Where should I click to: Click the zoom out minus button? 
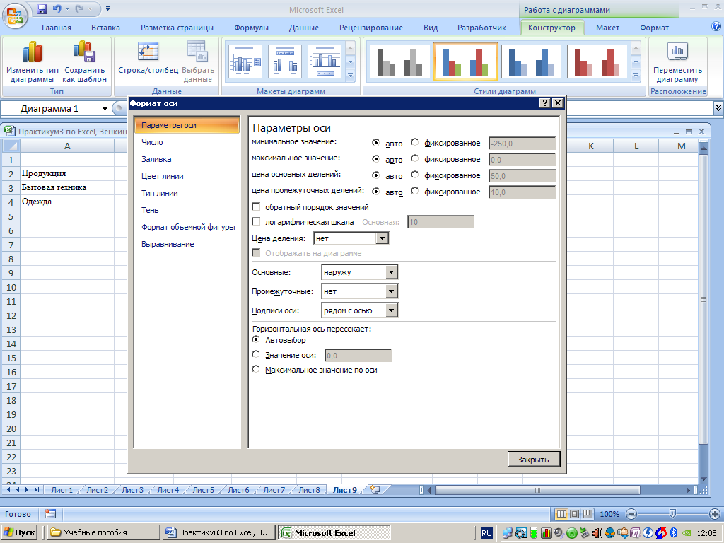631,514
